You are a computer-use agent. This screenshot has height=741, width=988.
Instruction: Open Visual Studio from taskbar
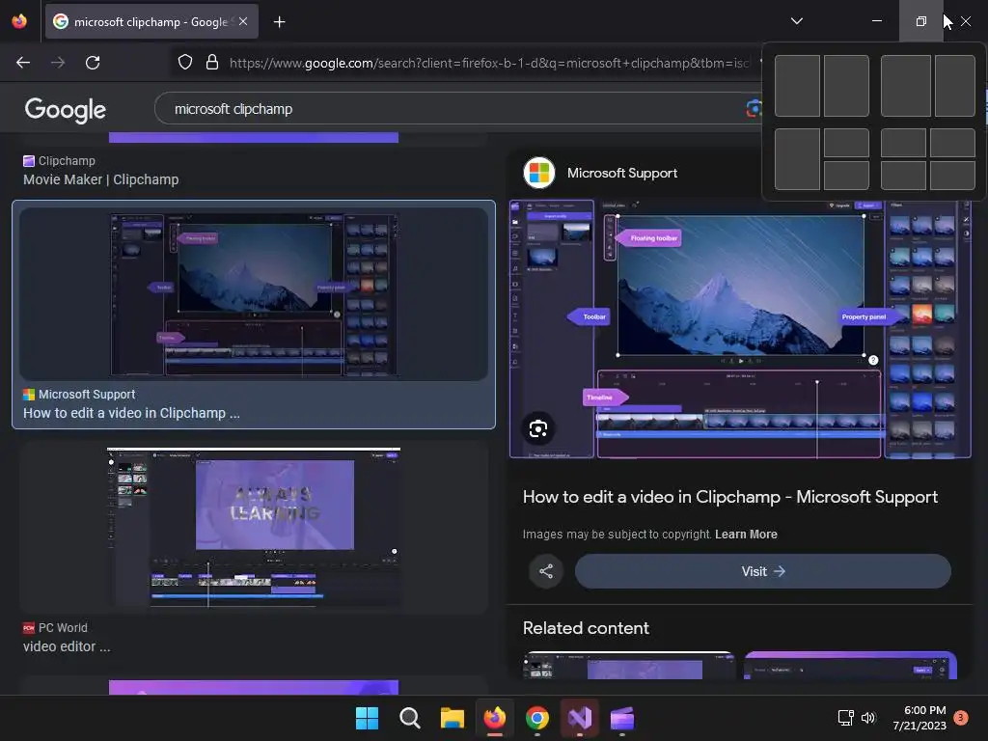coord(580,718)
